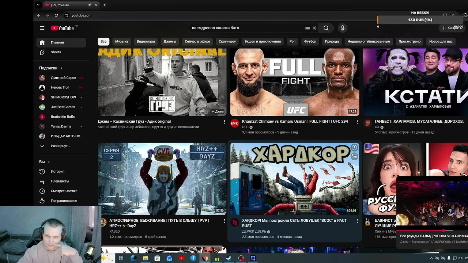Image resolution: width=468 pixels, height=263 pixels.
Task: Open three-dot menu for АТМОСФЕРНОЕ ВЫЖИВАНИЕ video
Action: click(224, 221)
